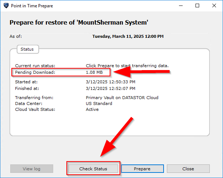Click the window X close icon
This screenshot has height=178, width=223.
pos(214,6)
